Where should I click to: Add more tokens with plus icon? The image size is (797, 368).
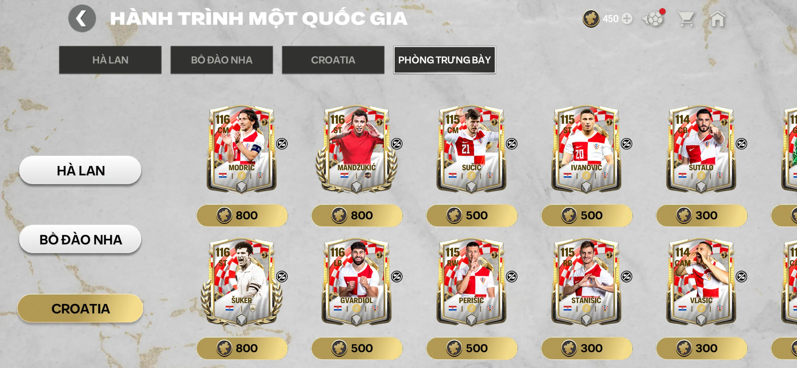pos(627,19)
